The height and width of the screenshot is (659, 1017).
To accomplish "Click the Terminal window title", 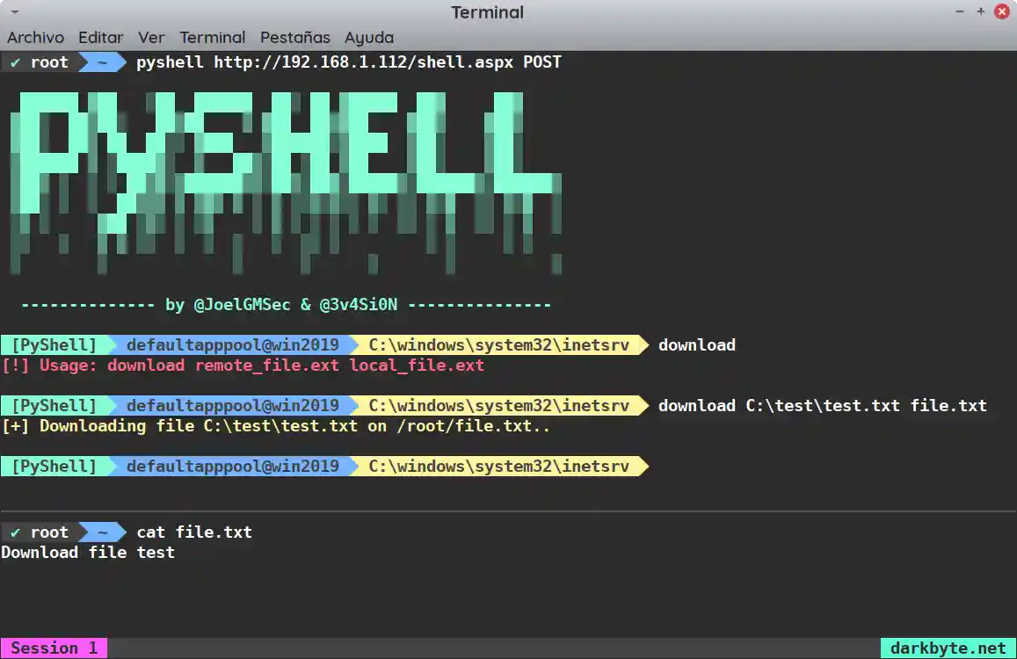I will [487, 12].
